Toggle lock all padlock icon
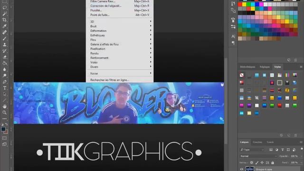 (x=273, y=162)
